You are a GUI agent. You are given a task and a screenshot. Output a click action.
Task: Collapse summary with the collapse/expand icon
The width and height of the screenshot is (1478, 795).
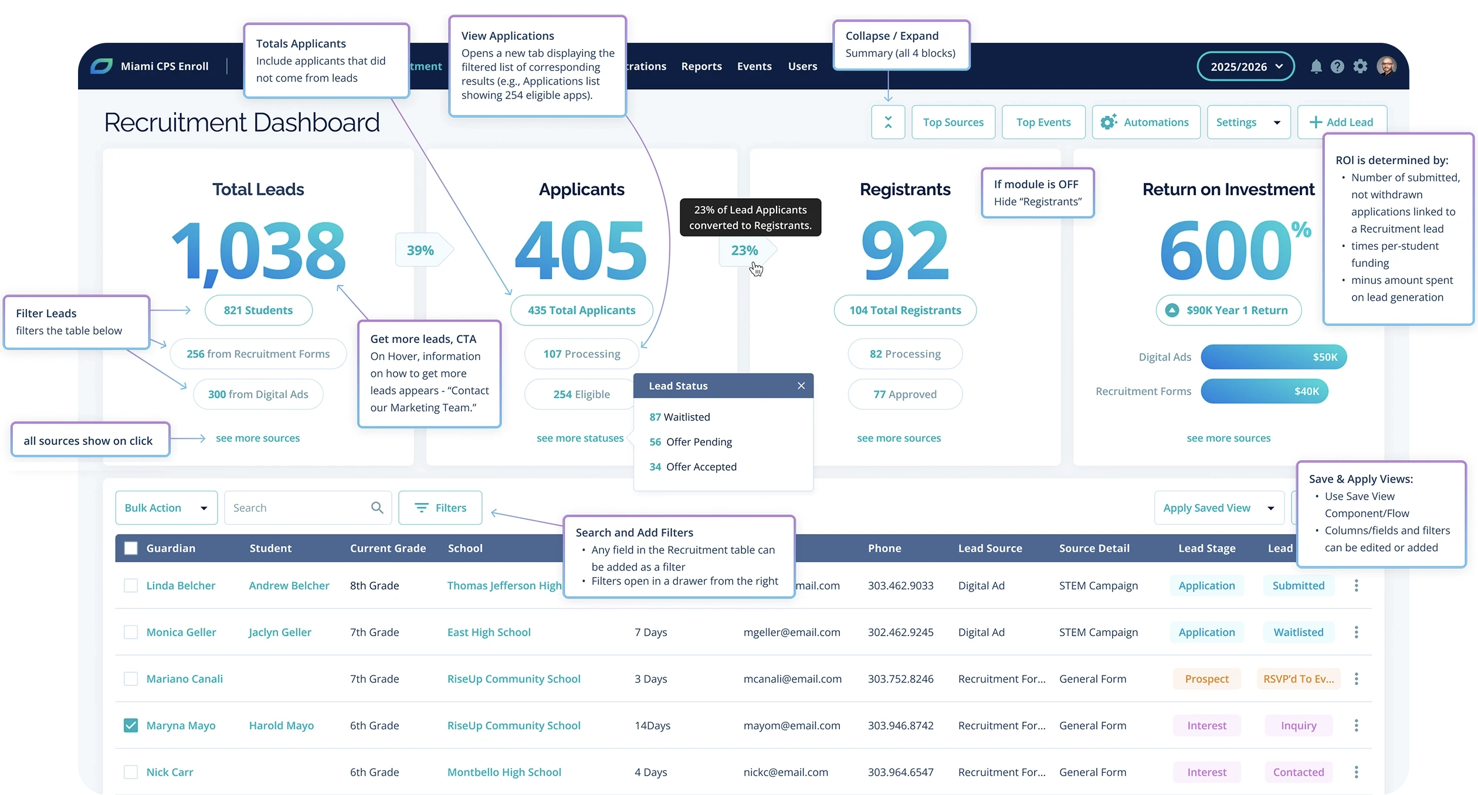coord(888,122)
